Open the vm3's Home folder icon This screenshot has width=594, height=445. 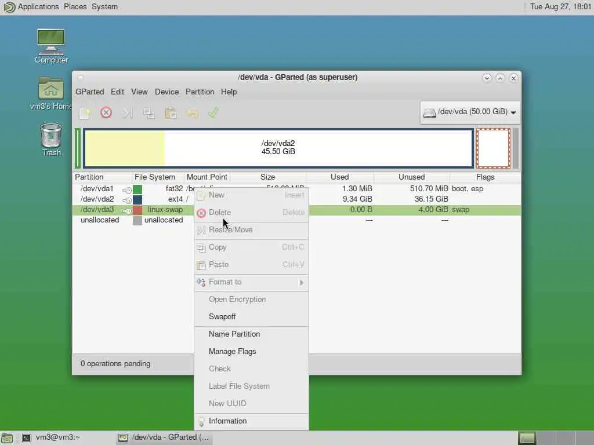(x=51, y=93)
